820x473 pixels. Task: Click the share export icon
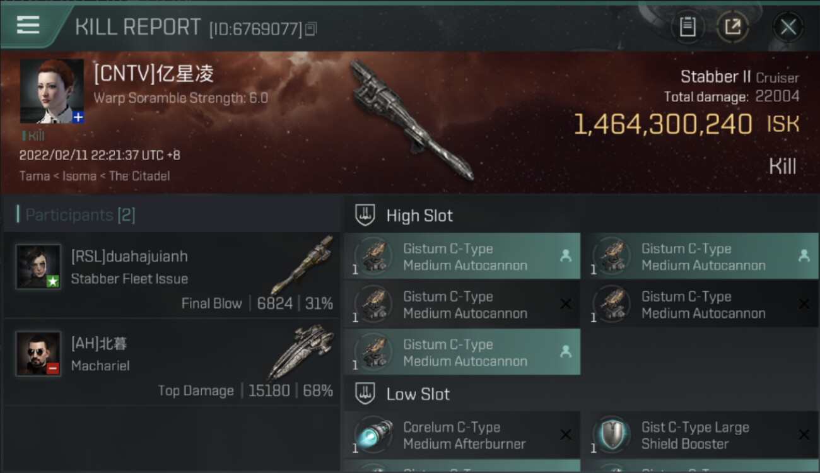pyautogui.click(x=732, y=27)
